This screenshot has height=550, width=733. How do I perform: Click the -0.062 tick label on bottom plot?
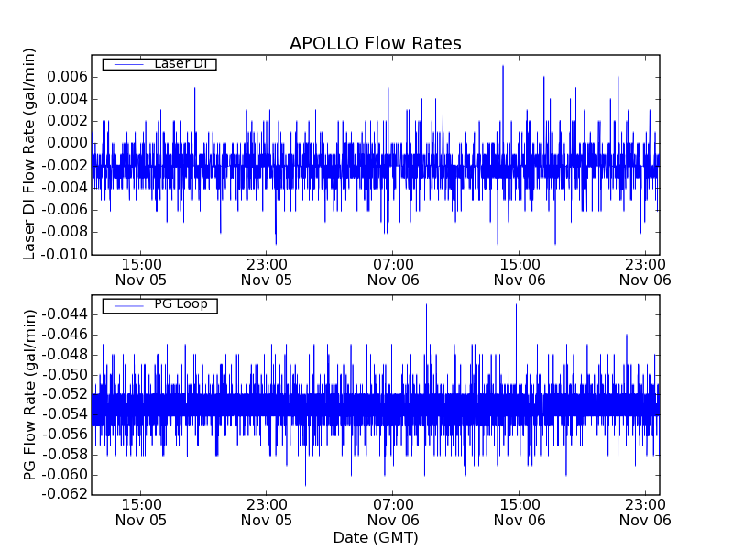coord(64,494)
